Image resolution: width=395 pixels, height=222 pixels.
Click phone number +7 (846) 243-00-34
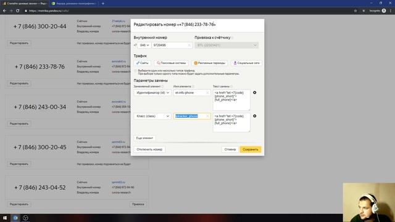point(40,107)
